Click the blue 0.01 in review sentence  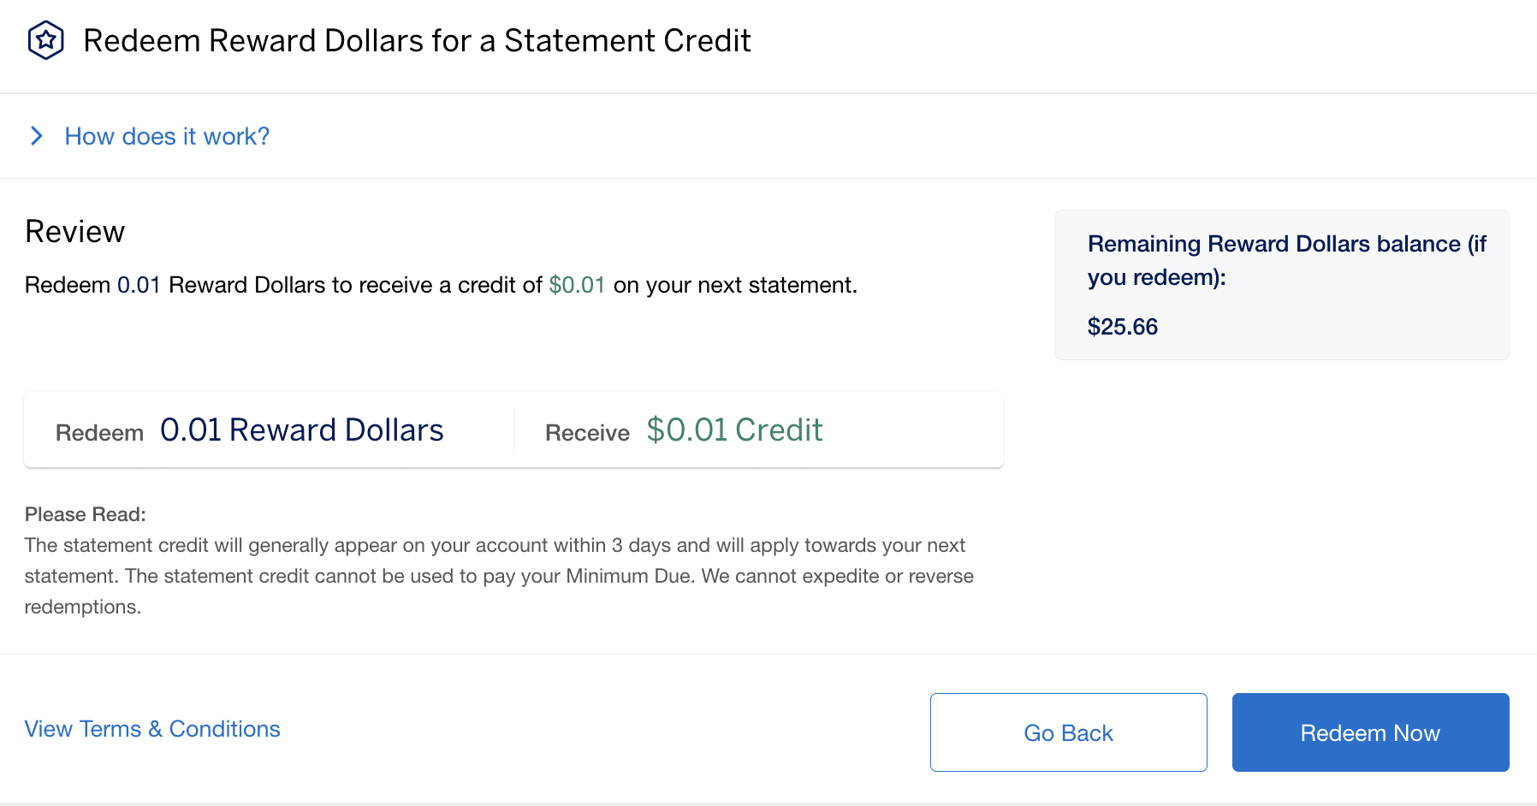click(139, 285)
